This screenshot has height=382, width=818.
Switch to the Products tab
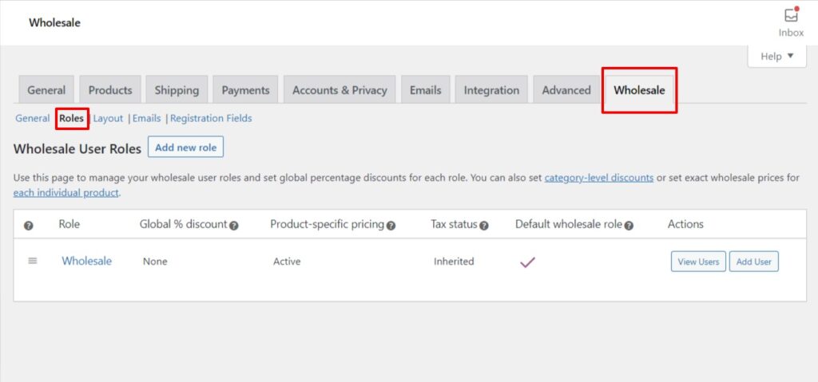[110, 90]
